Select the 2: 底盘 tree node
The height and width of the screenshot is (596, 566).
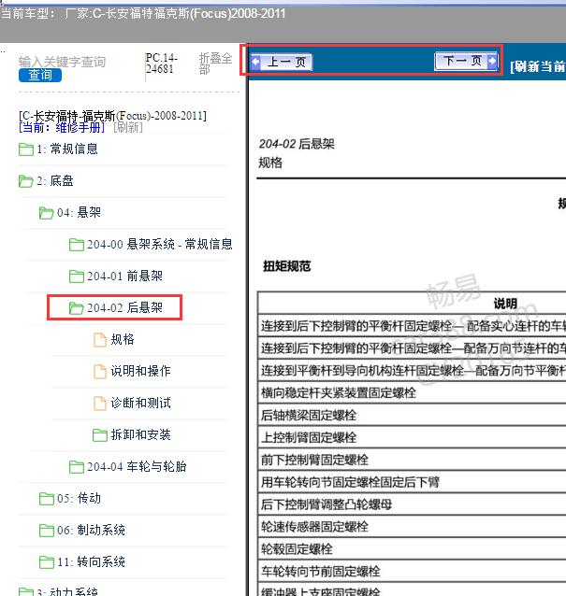[55, 181]
